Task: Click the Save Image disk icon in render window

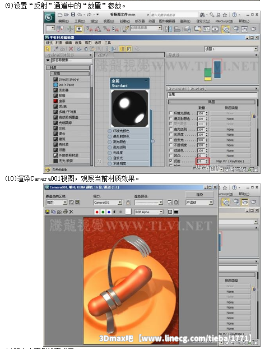Action: click(47, 212)
